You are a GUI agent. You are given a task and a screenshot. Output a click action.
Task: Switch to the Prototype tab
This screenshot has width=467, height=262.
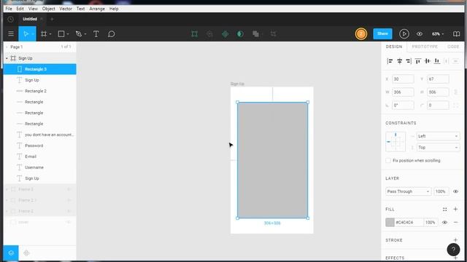pos(425,47)
